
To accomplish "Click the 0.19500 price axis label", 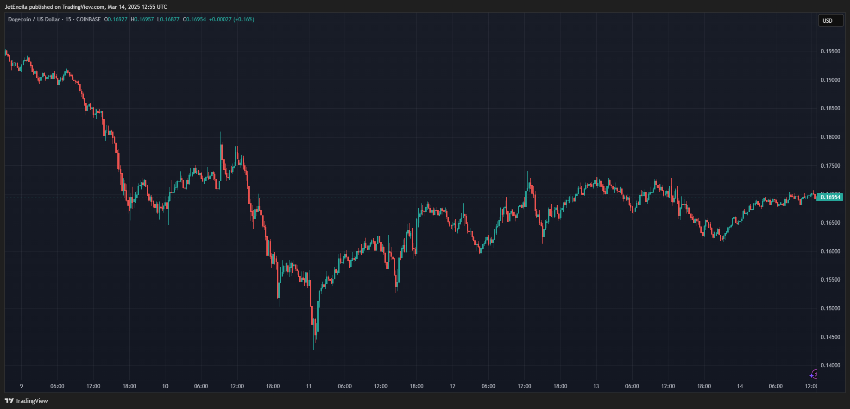I will click(x=830, y=51).
